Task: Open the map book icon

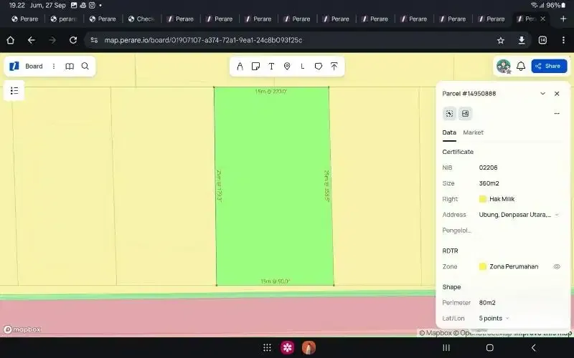Action: (x=70, y=66)
